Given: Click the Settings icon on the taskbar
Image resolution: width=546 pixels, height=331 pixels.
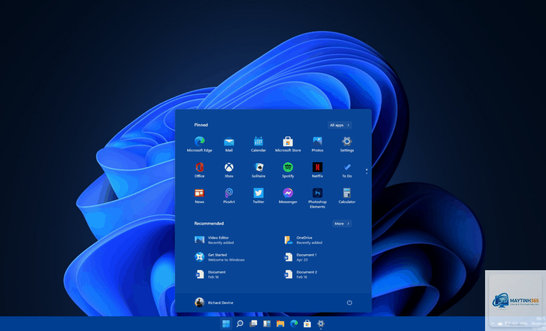Looking at the screenshot, I should coord(321,324).
